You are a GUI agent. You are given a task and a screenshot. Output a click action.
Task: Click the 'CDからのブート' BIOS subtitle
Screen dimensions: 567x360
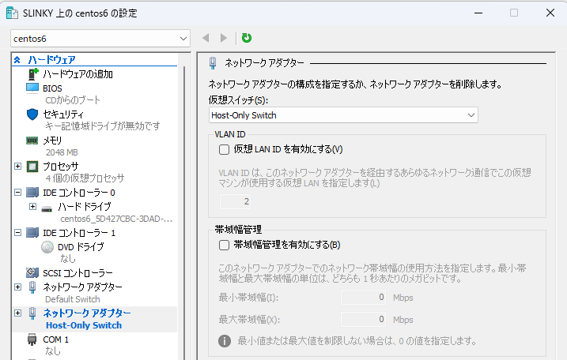pos(73,100)
